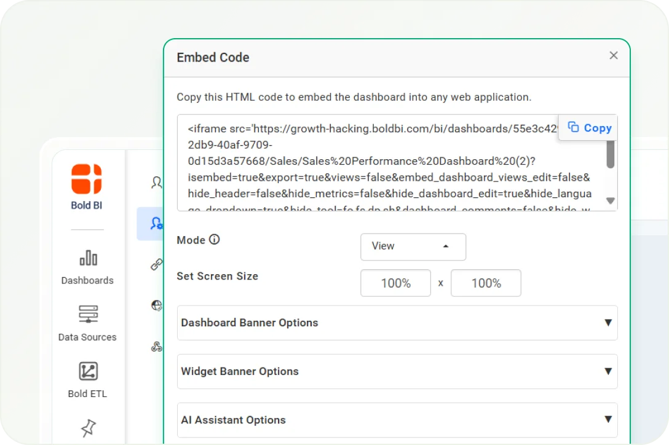Viewport: 669px width, 445px height.
Task: Click the webhook icon in secondary sidebar
Action: click(157, 347)
